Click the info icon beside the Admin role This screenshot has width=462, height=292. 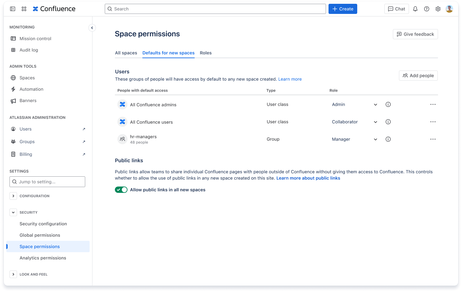click(388, 104)
